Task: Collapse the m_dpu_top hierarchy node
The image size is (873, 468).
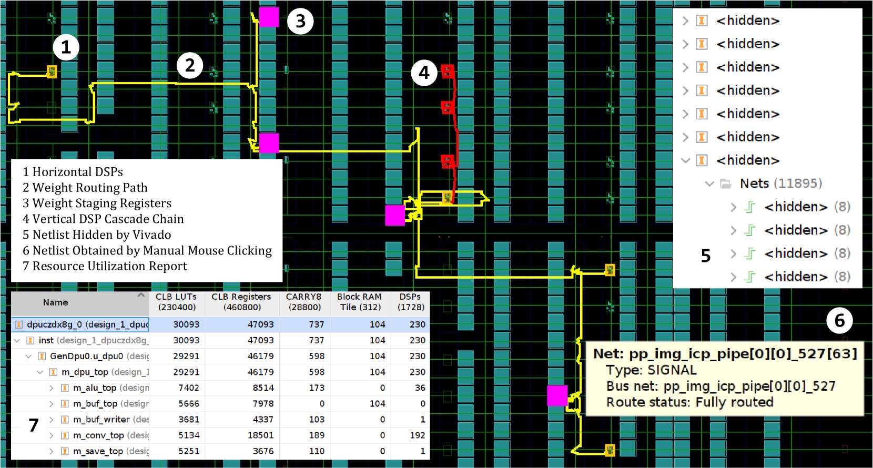Action: 40,372
